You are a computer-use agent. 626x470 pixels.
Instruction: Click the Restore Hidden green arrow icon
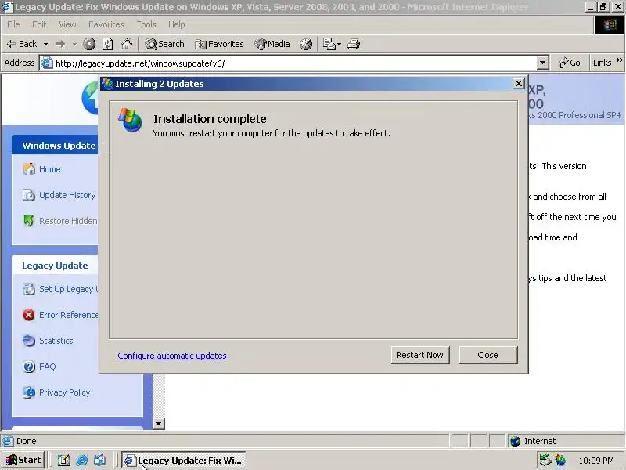coord(29,221)
